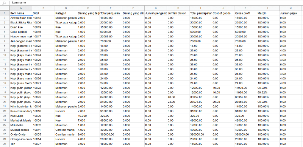Click Total penjualan '49000.00' for Martabak Manis

[111, 121]
